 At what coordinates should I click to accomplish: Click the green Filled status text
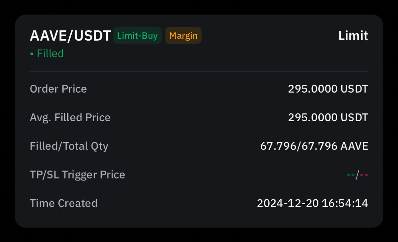(x=50, y=53)
